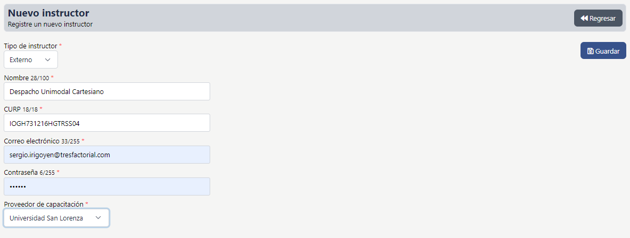Open the Tipo de instructor dropdown
630x238 pixels.
(x=30, y=59)
